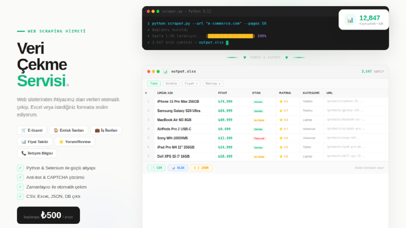Choose the Emlak İlanları house chip
The height and width of the screenshot is (228, 406).
pos(69,130)
